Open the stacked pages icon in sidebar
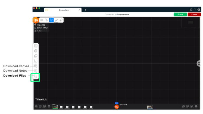Image resolution: width=203 pixels, height=114 pixels. pyautogui.click(x=36, y=56)
